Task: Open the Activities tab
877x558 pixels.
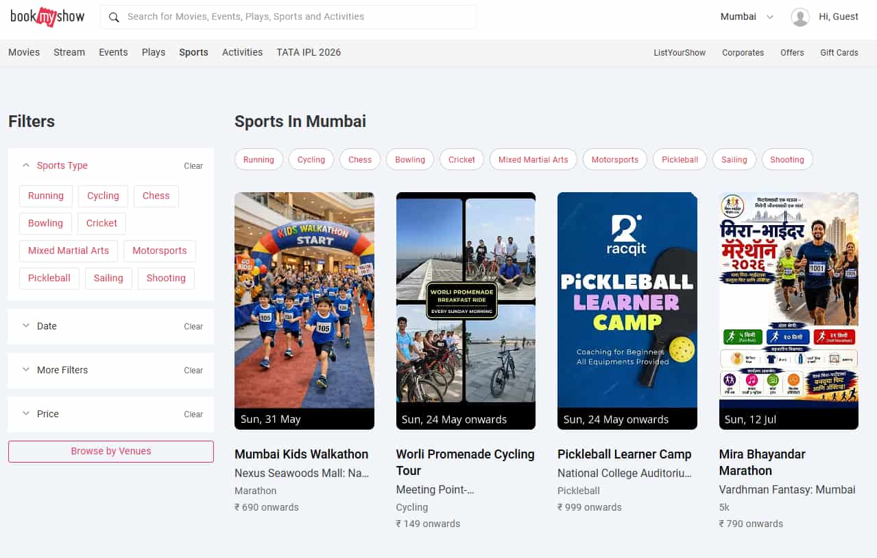Action: pos(242,52)
